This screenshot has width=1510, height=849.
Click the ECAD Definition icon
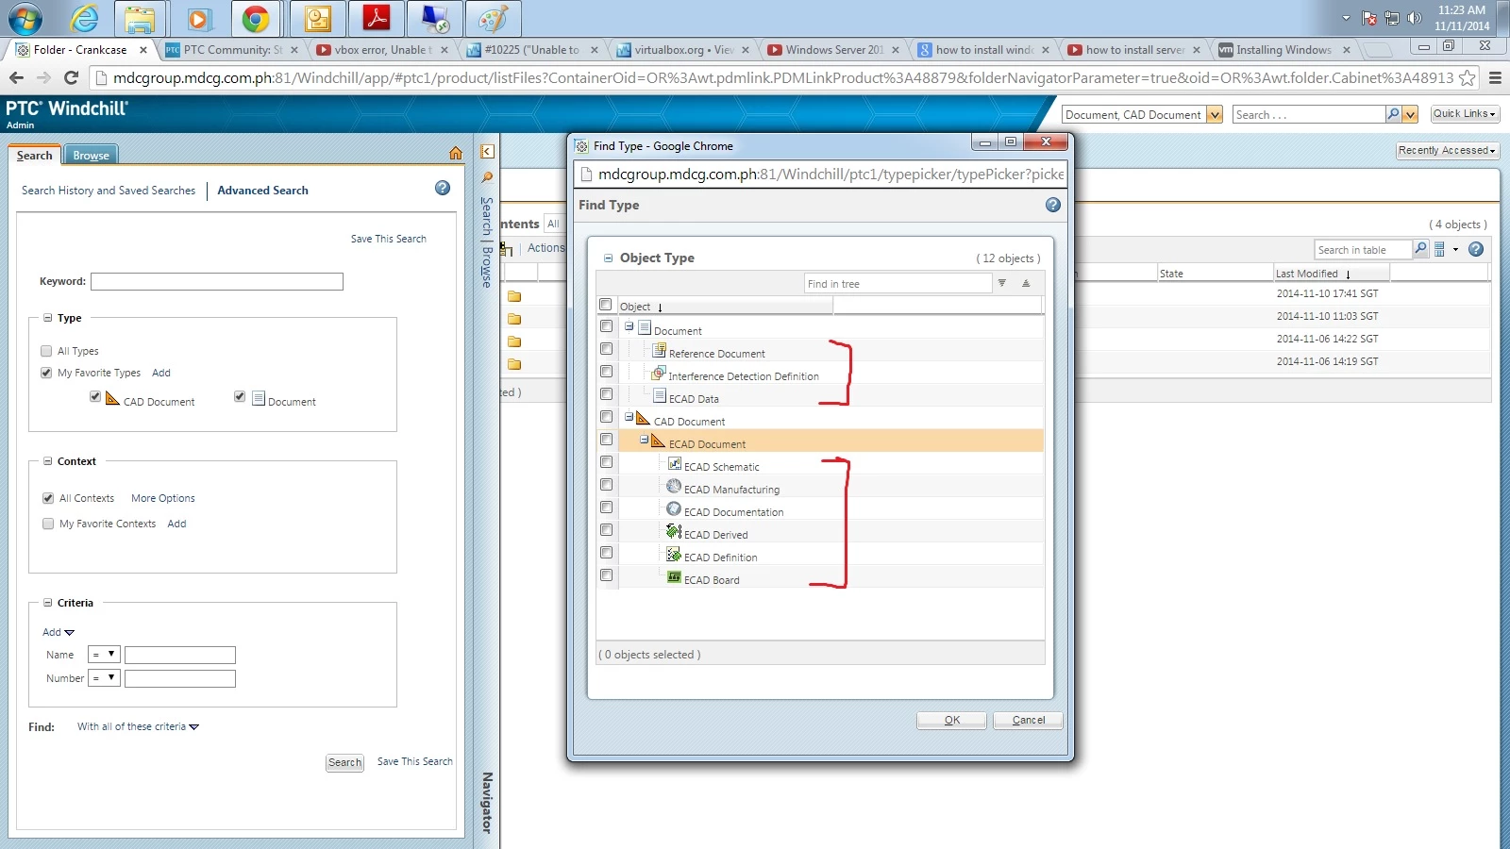674,554
